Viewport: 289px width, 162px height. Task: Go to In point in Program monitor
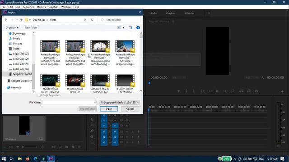203,91
